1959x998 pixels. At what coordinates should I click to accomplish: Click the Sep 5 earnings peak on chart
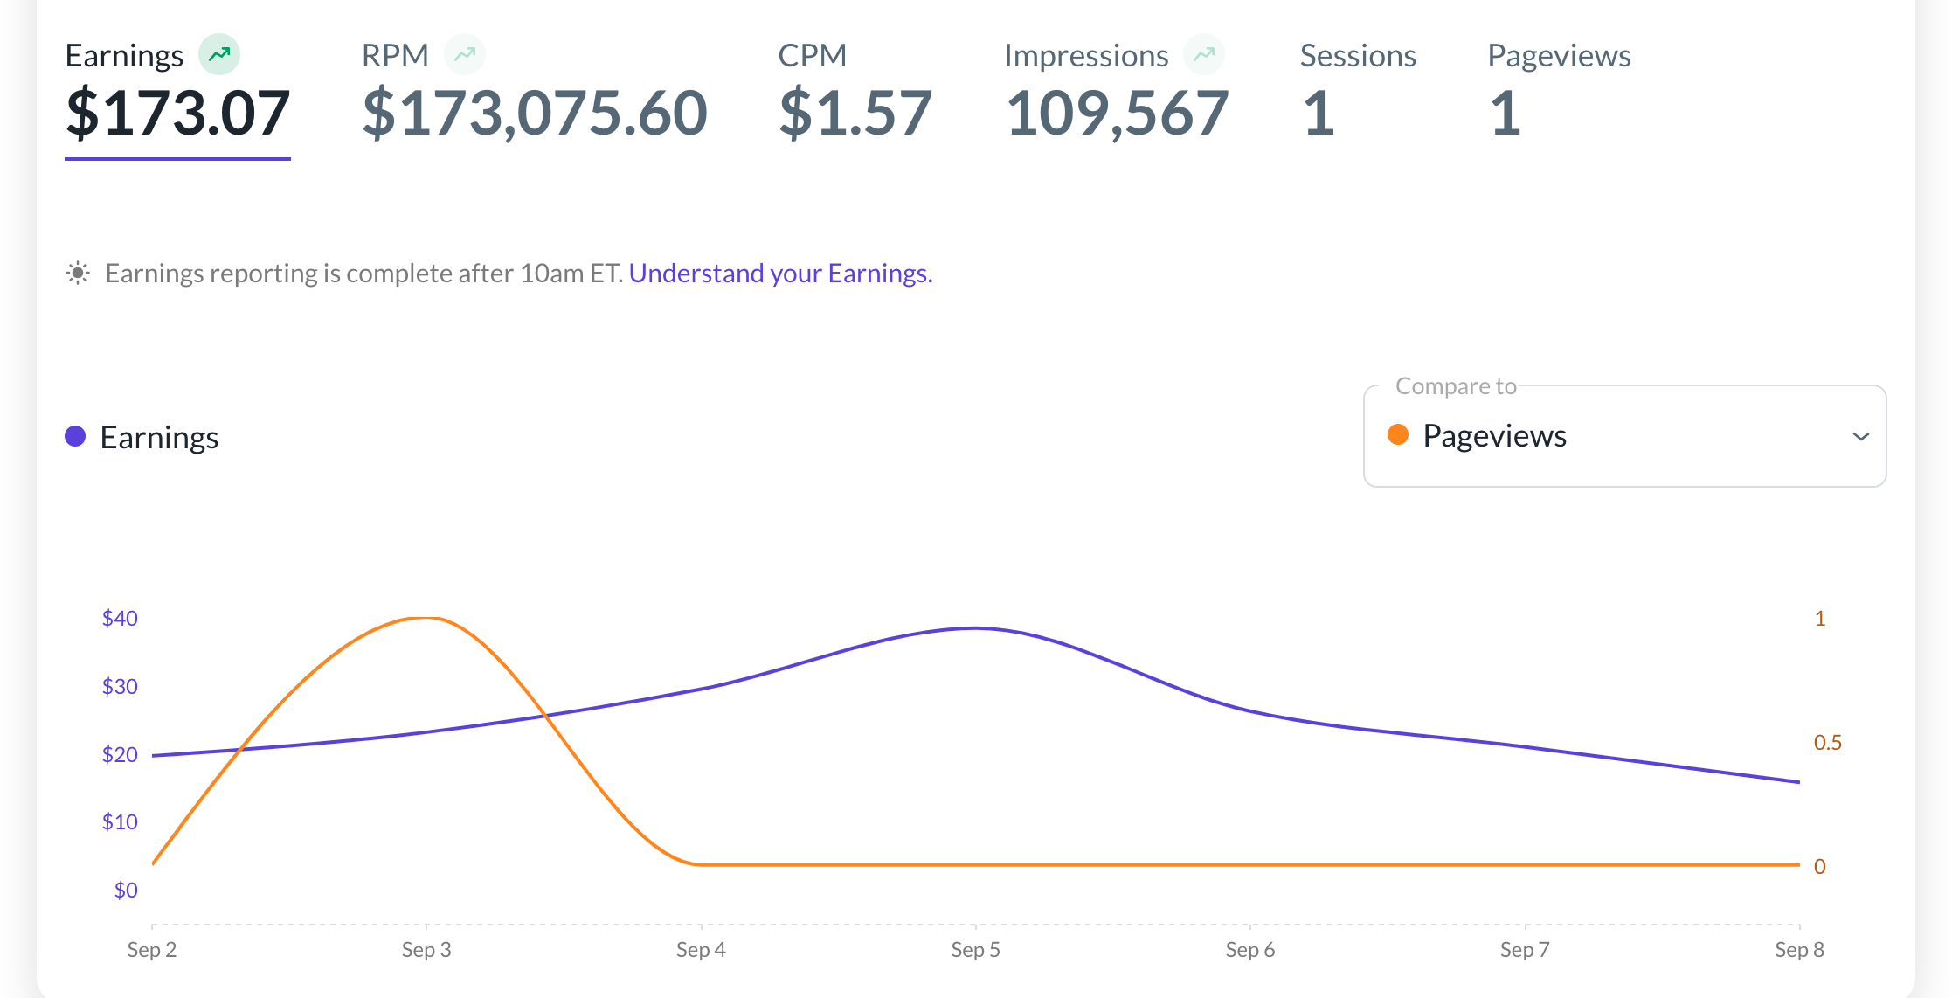pyautogui.click(x=975, y=628)
